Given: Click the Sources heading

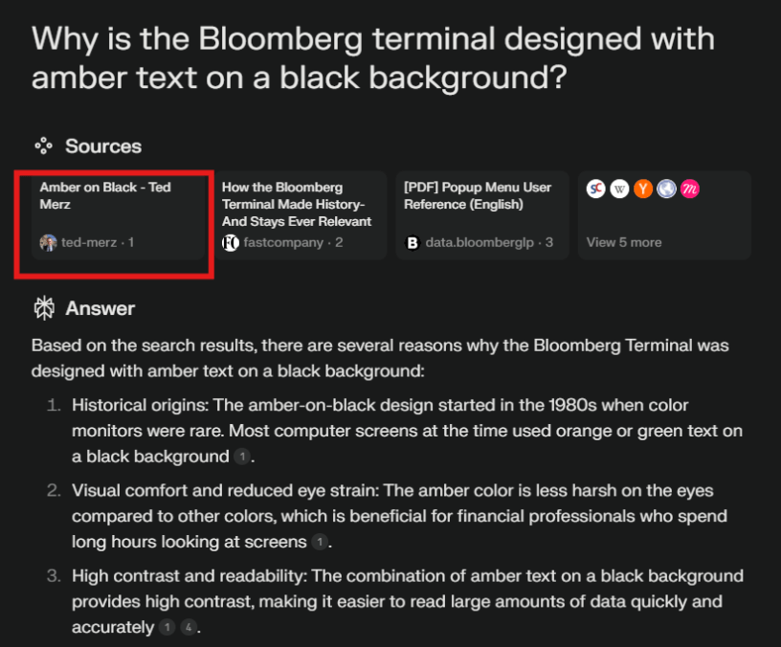Looking at the screenshot, I should [x=103, y=146].
